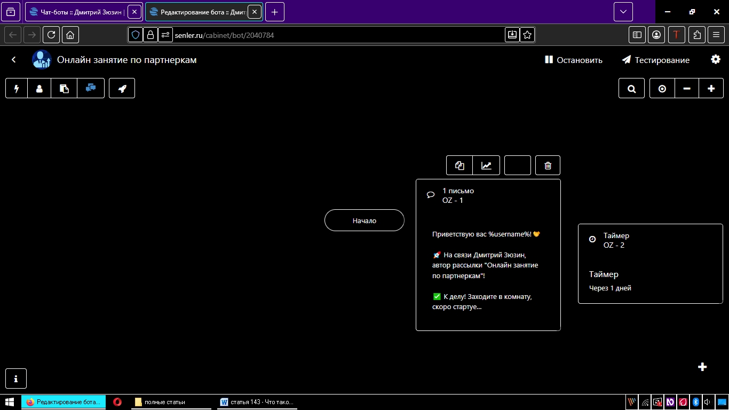Expand the browser tab list dropdown

click(x=623, y=12)
